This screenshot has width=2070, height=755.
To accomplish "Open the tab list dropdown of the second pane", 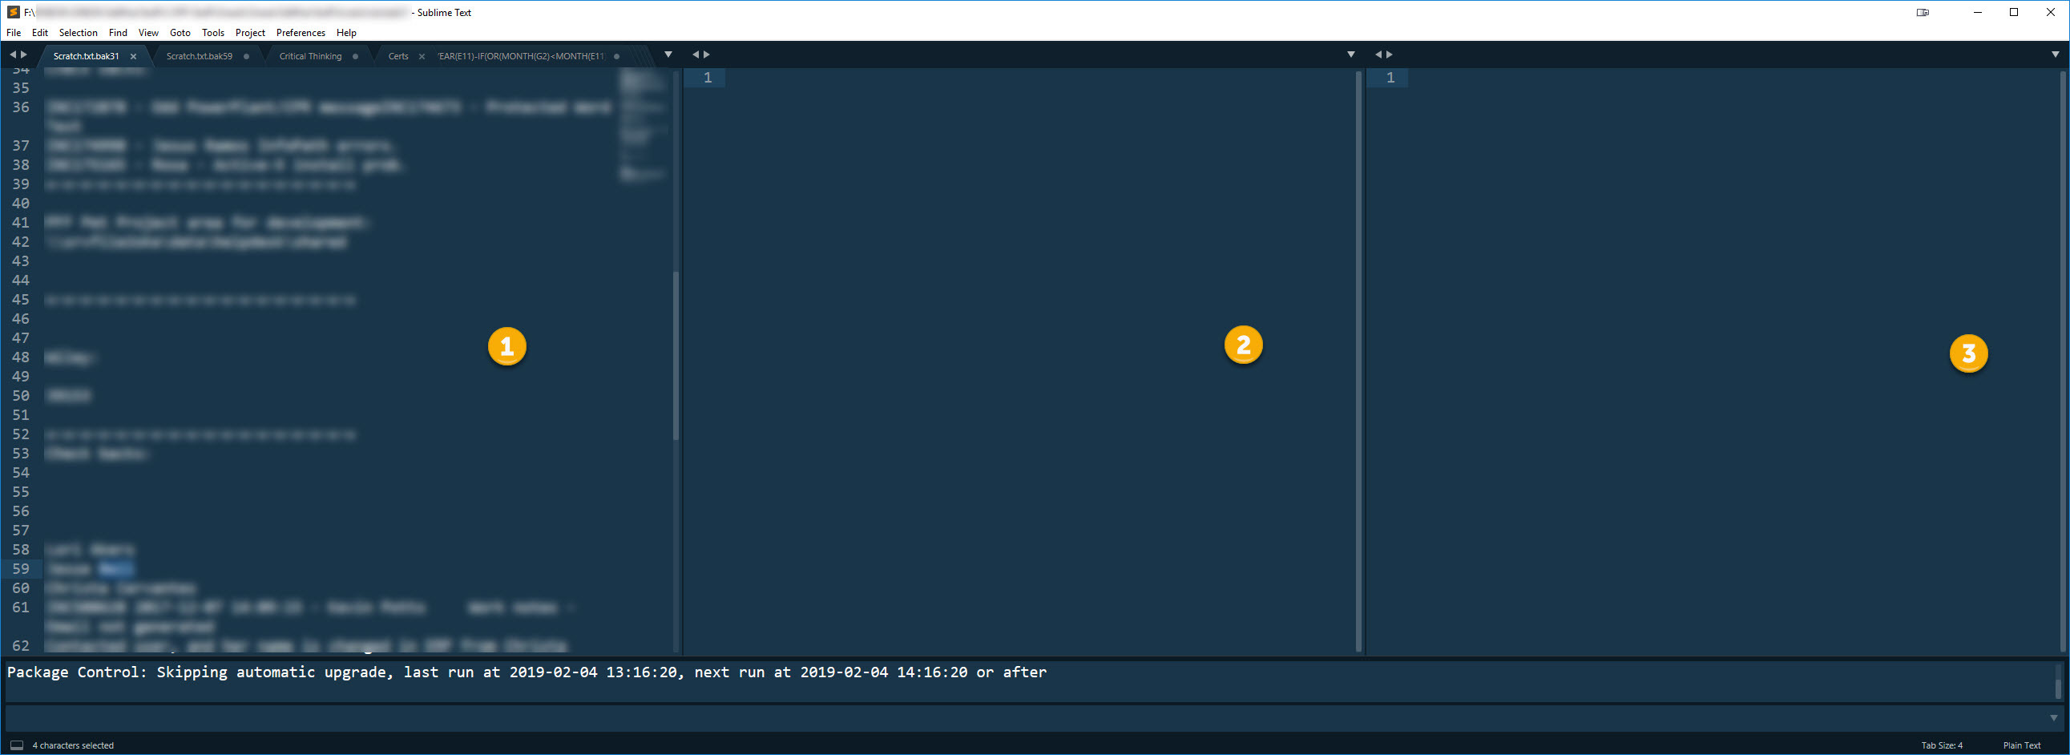I will tap(1351, 55).
